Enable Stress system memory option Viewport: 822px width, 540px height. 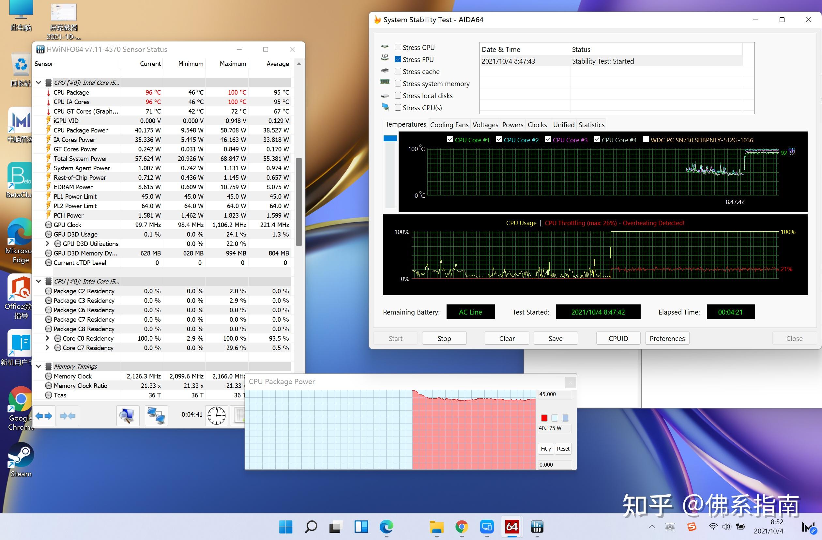(x=397, y=84)
